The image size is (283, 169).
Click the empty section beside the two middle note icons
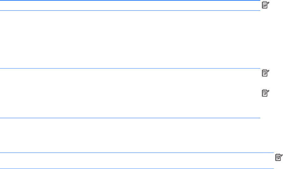coord(130,93)
